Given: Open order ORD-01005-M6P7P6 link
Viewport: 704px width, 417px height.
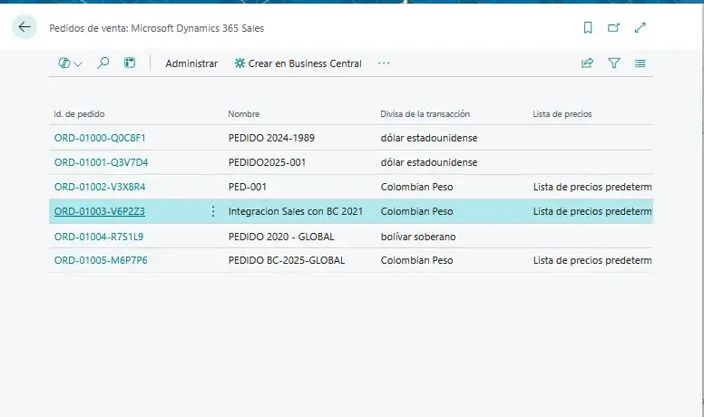Looking at the screenshot, I should click(101, 260).
